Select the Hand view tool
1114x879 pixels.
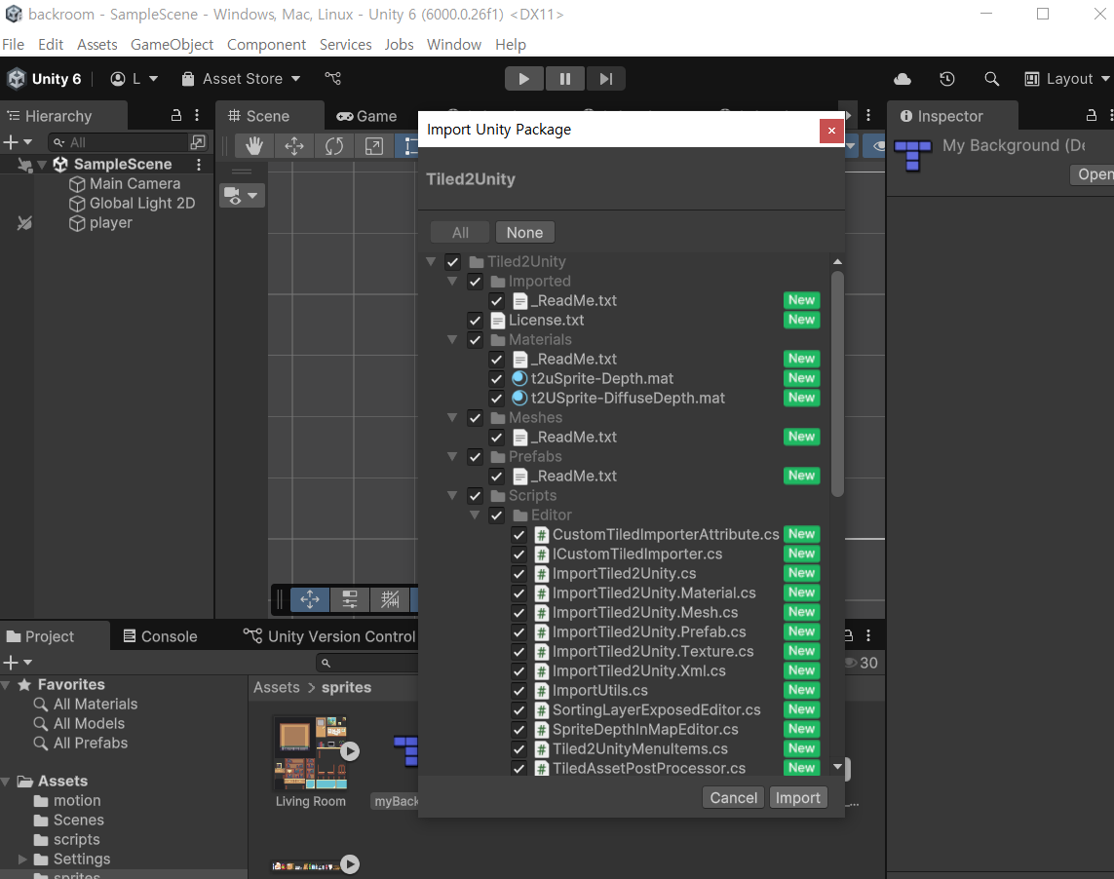(x=253, y=146)
